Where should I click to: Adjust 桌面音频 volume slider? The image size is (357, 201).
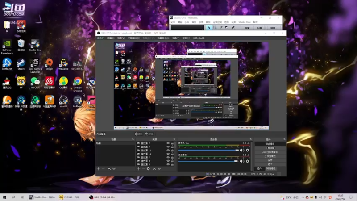tap(208, 161)
